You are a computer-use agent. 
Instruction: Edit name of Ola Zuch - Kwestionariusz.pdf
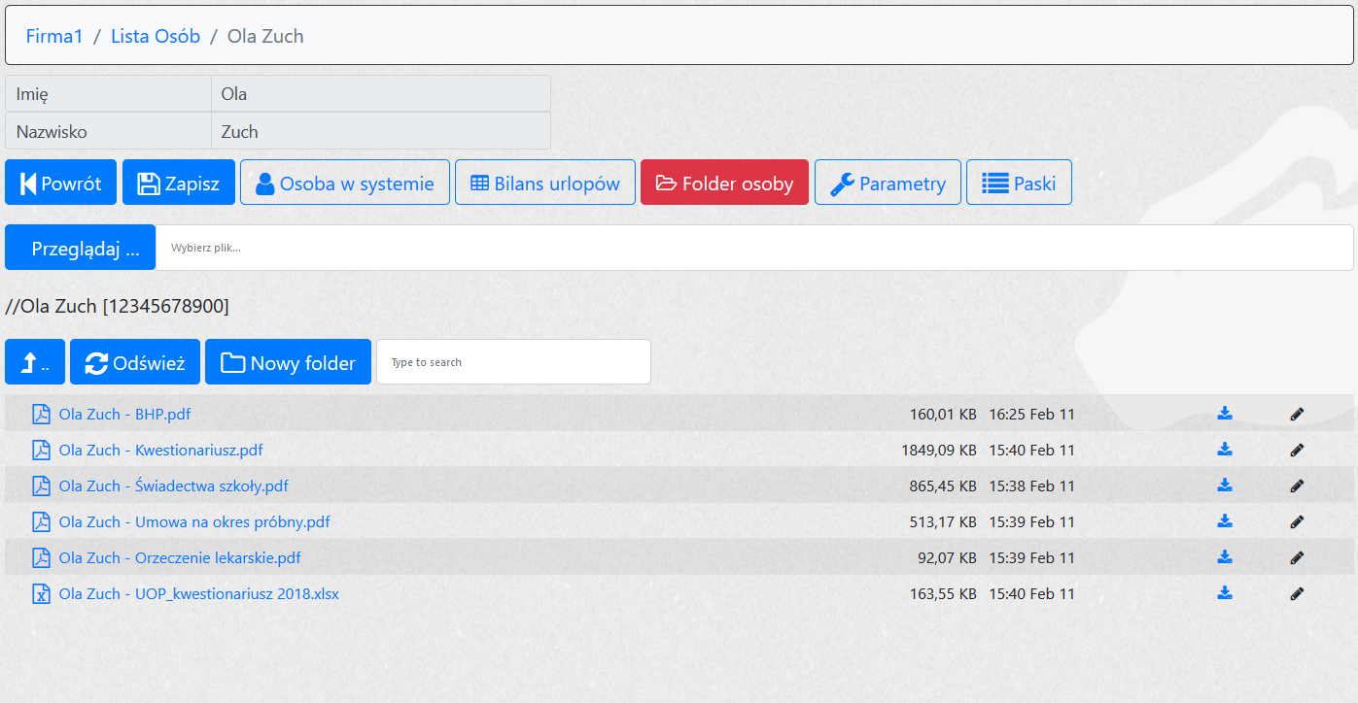1297,450
